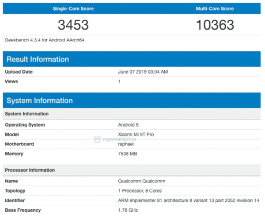This screenshot has width=265, height=219.
Task: Click the processor Name label
Action: (11, 181)
